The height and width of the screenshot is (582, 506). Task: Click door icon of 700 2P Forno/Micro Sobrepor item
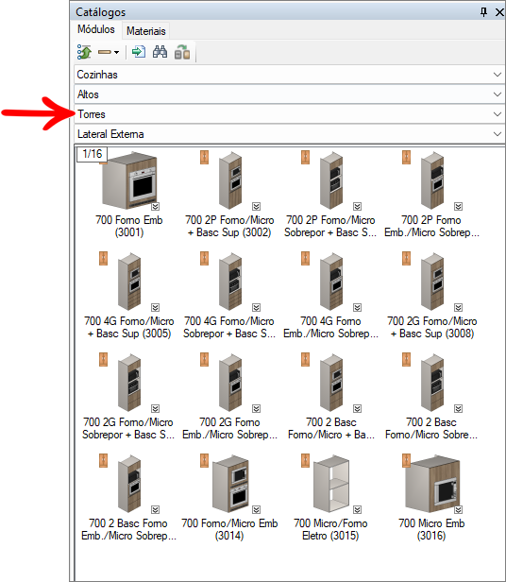305,158
